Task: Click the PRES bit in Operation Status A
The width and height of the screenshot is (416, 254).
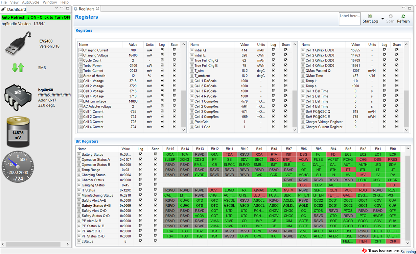Action: click(393, 159)
